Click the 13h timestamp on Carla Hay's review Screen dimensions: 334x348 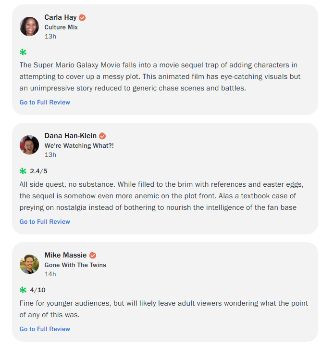tap(50, 36)
